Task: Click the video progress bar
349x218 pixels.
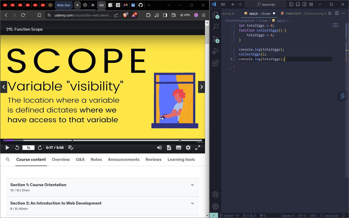Action: (x=102, y=140)
